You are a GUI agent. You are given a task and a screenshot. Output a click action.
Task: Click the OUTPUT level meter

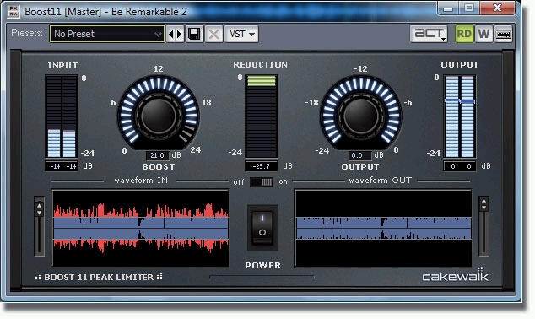click(x=460, y=116)
